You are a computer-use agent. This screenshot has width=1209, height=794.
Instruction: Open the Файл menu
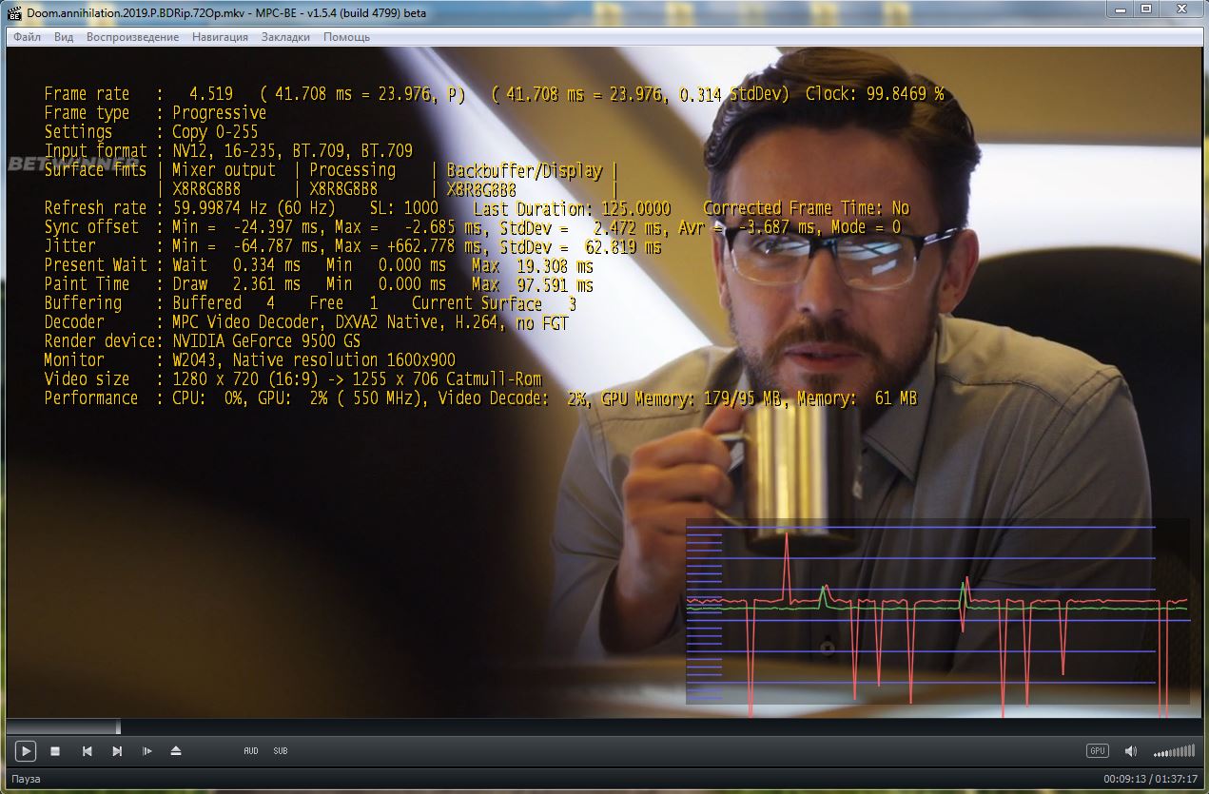coord(28,37)
